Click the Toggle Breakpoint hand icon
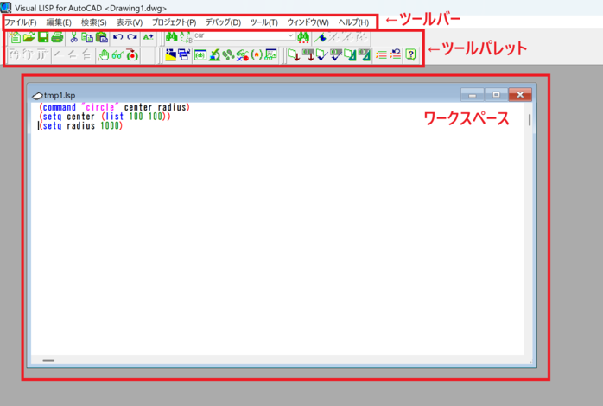603x406 pixels. pyautogui.click(x=105, y=55)
